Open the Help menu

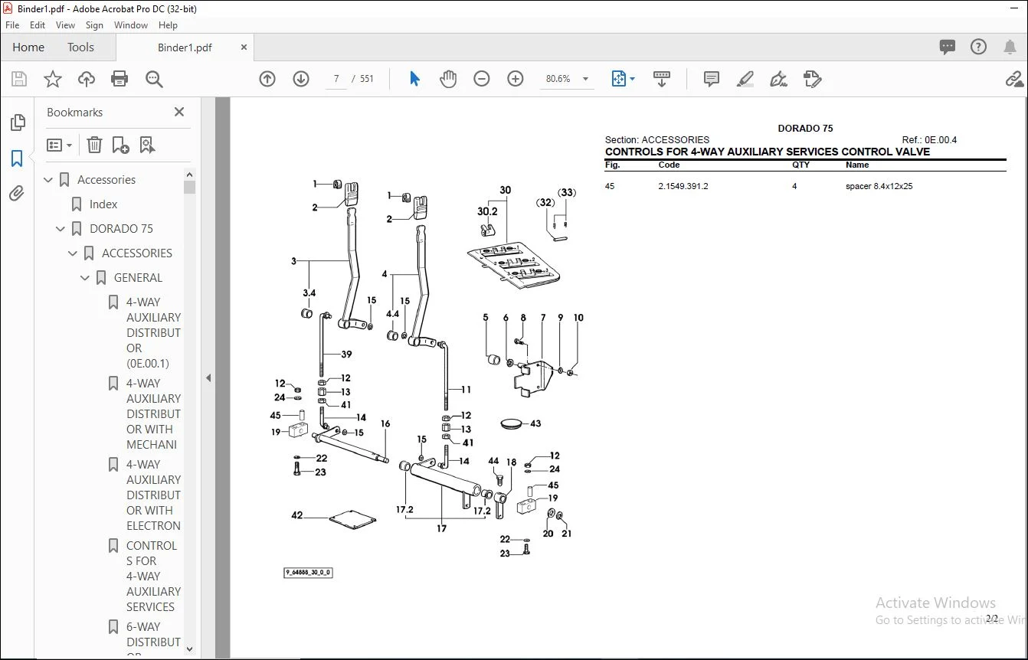pyautogui.click(x=168, y=25)
